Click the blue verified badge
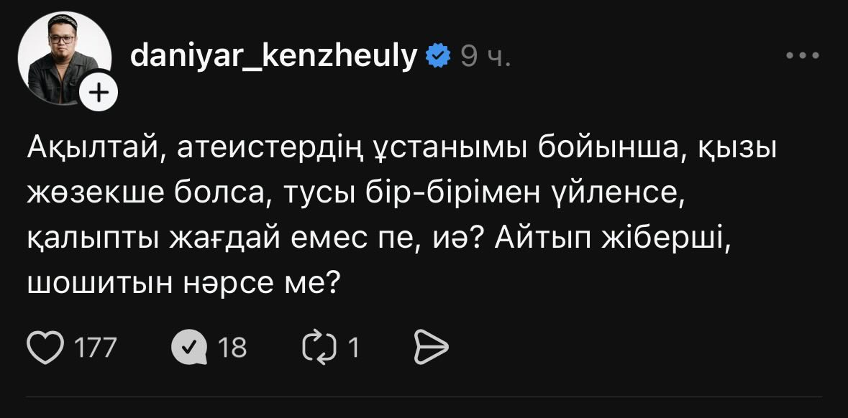Viewport: 848px width, 418px height. [x=438, y=55]
